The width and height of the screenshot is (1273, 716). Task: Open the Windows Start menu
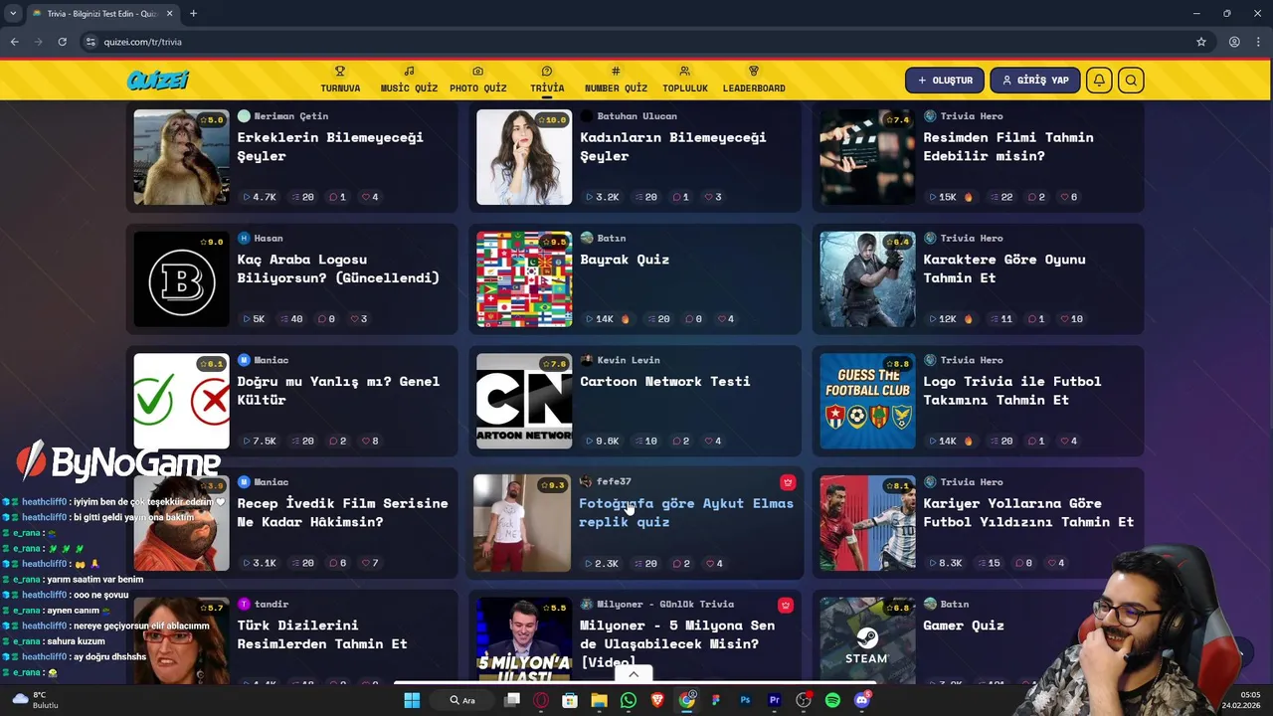point(412,700)
